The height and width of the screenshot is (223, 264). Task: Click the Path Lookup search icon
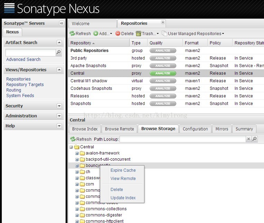255,139
